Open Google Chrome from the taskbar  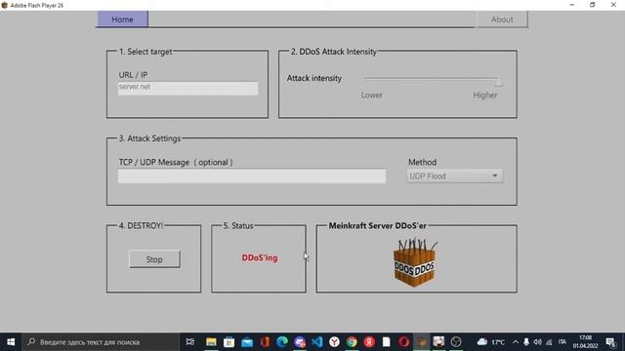point(352,342)
